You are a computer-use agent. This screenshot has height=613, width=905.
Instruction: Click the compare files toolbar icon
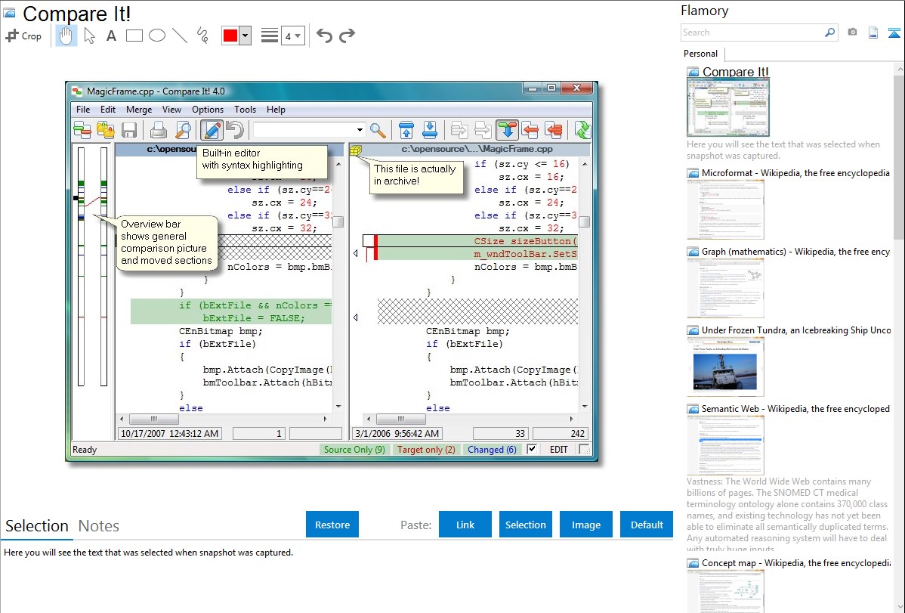pos(82,130)
